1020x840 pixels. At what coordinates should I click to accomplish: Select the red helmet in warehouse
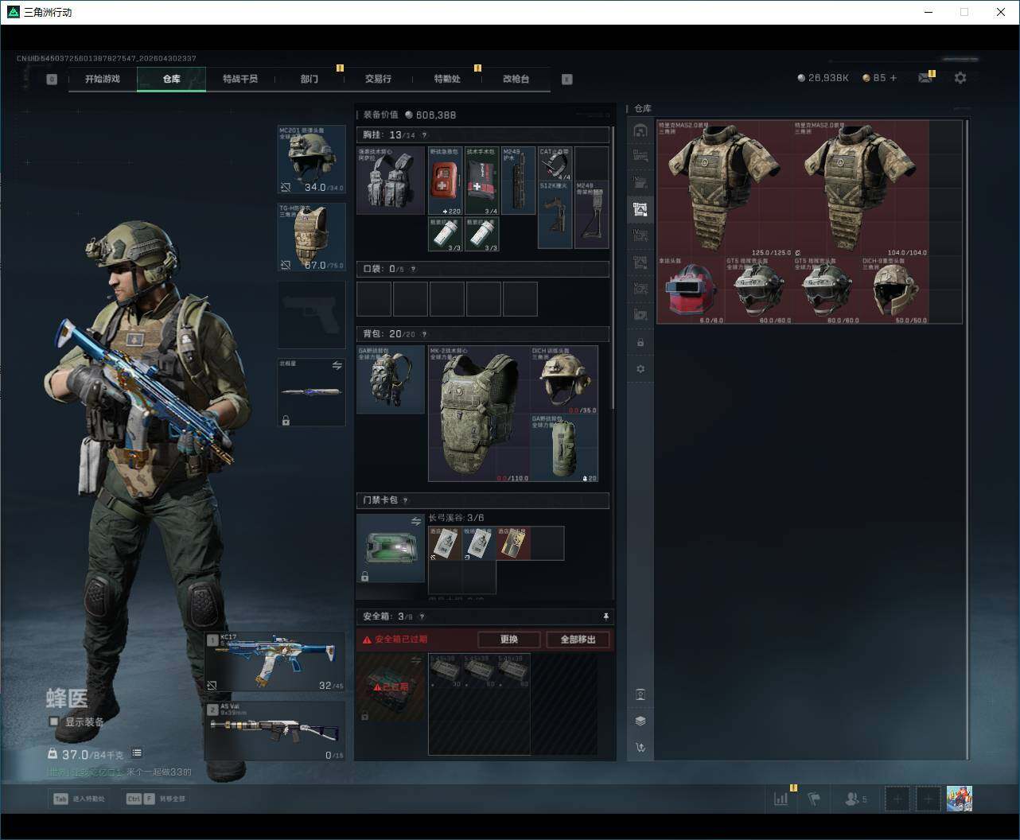[x=691, y=290]
